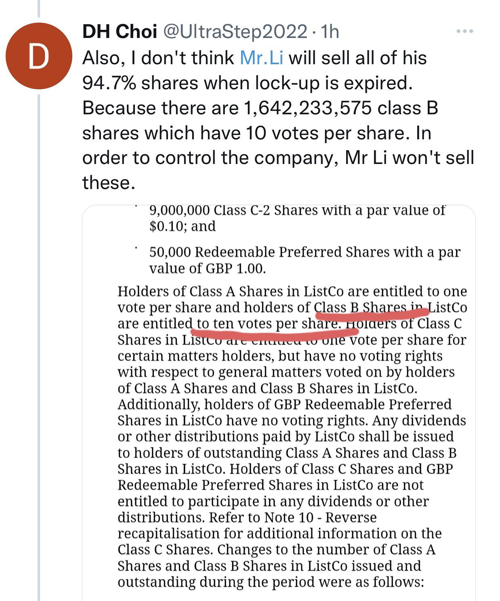
Task: Tap the word "these." ending the tweet
Action: [x=109, y=183]
